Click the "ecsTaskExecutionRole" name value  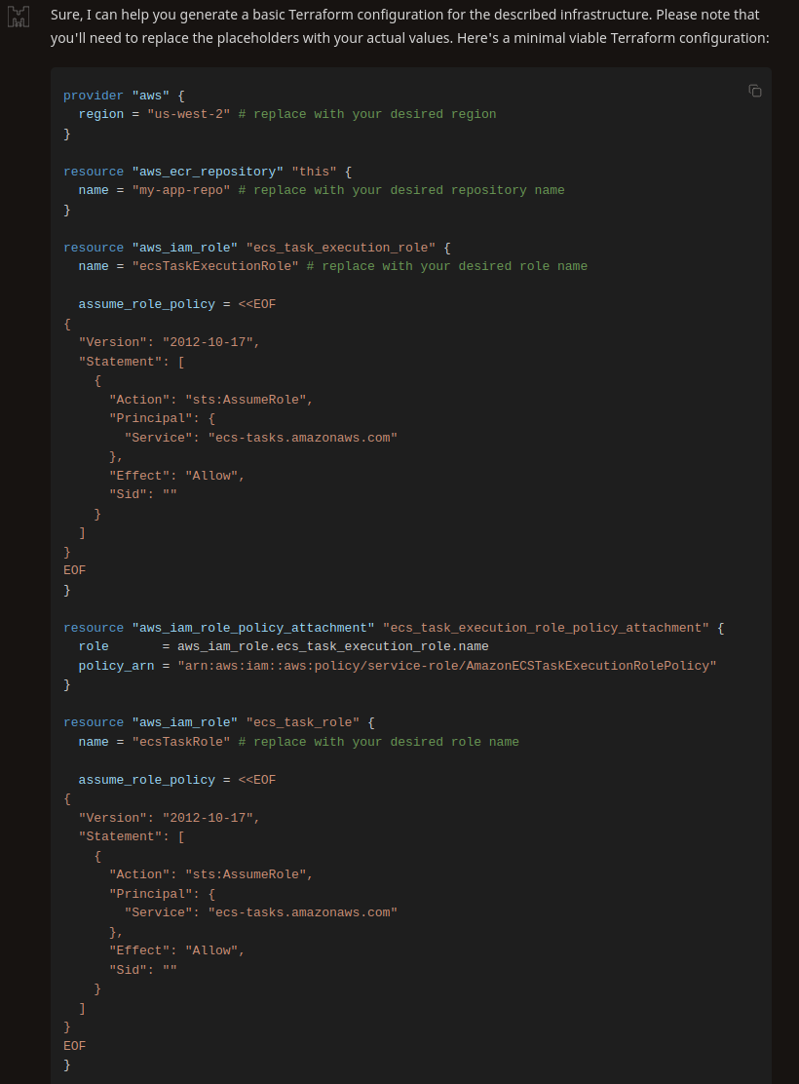click(x=215, y=266)
